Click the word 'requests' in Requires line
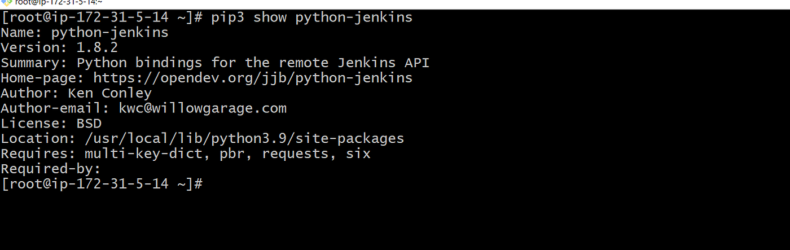This screenshot has width=790, height=250. [x=295, y=153]
